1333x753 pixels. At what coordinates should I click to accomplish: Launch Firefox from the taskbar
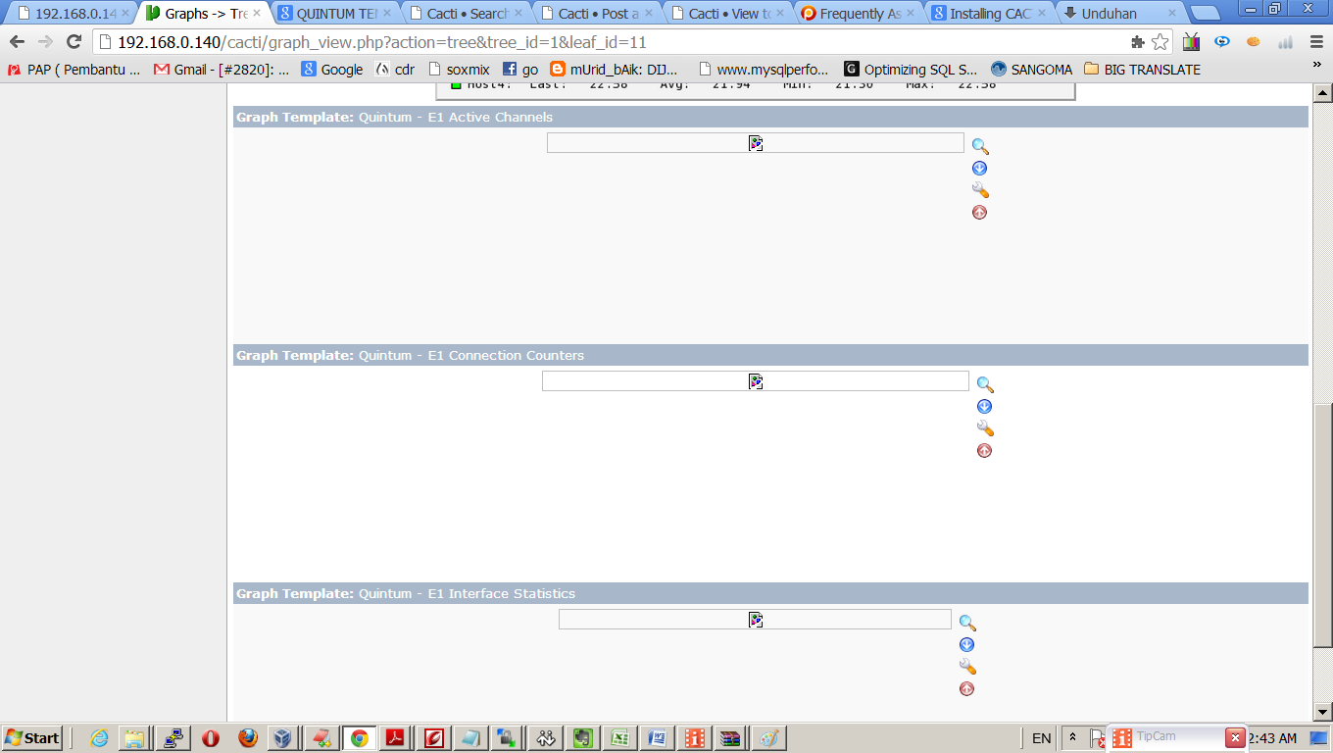248,738
